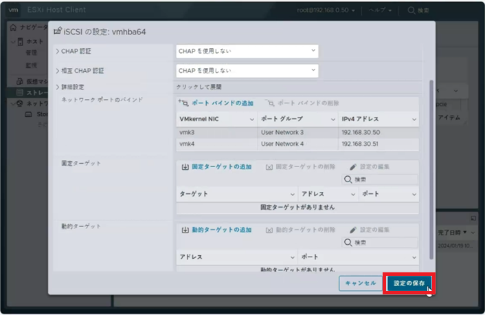Select 管理 in the navigator
The height and width of the screenshot is (315, 485).
coord(31,53)
